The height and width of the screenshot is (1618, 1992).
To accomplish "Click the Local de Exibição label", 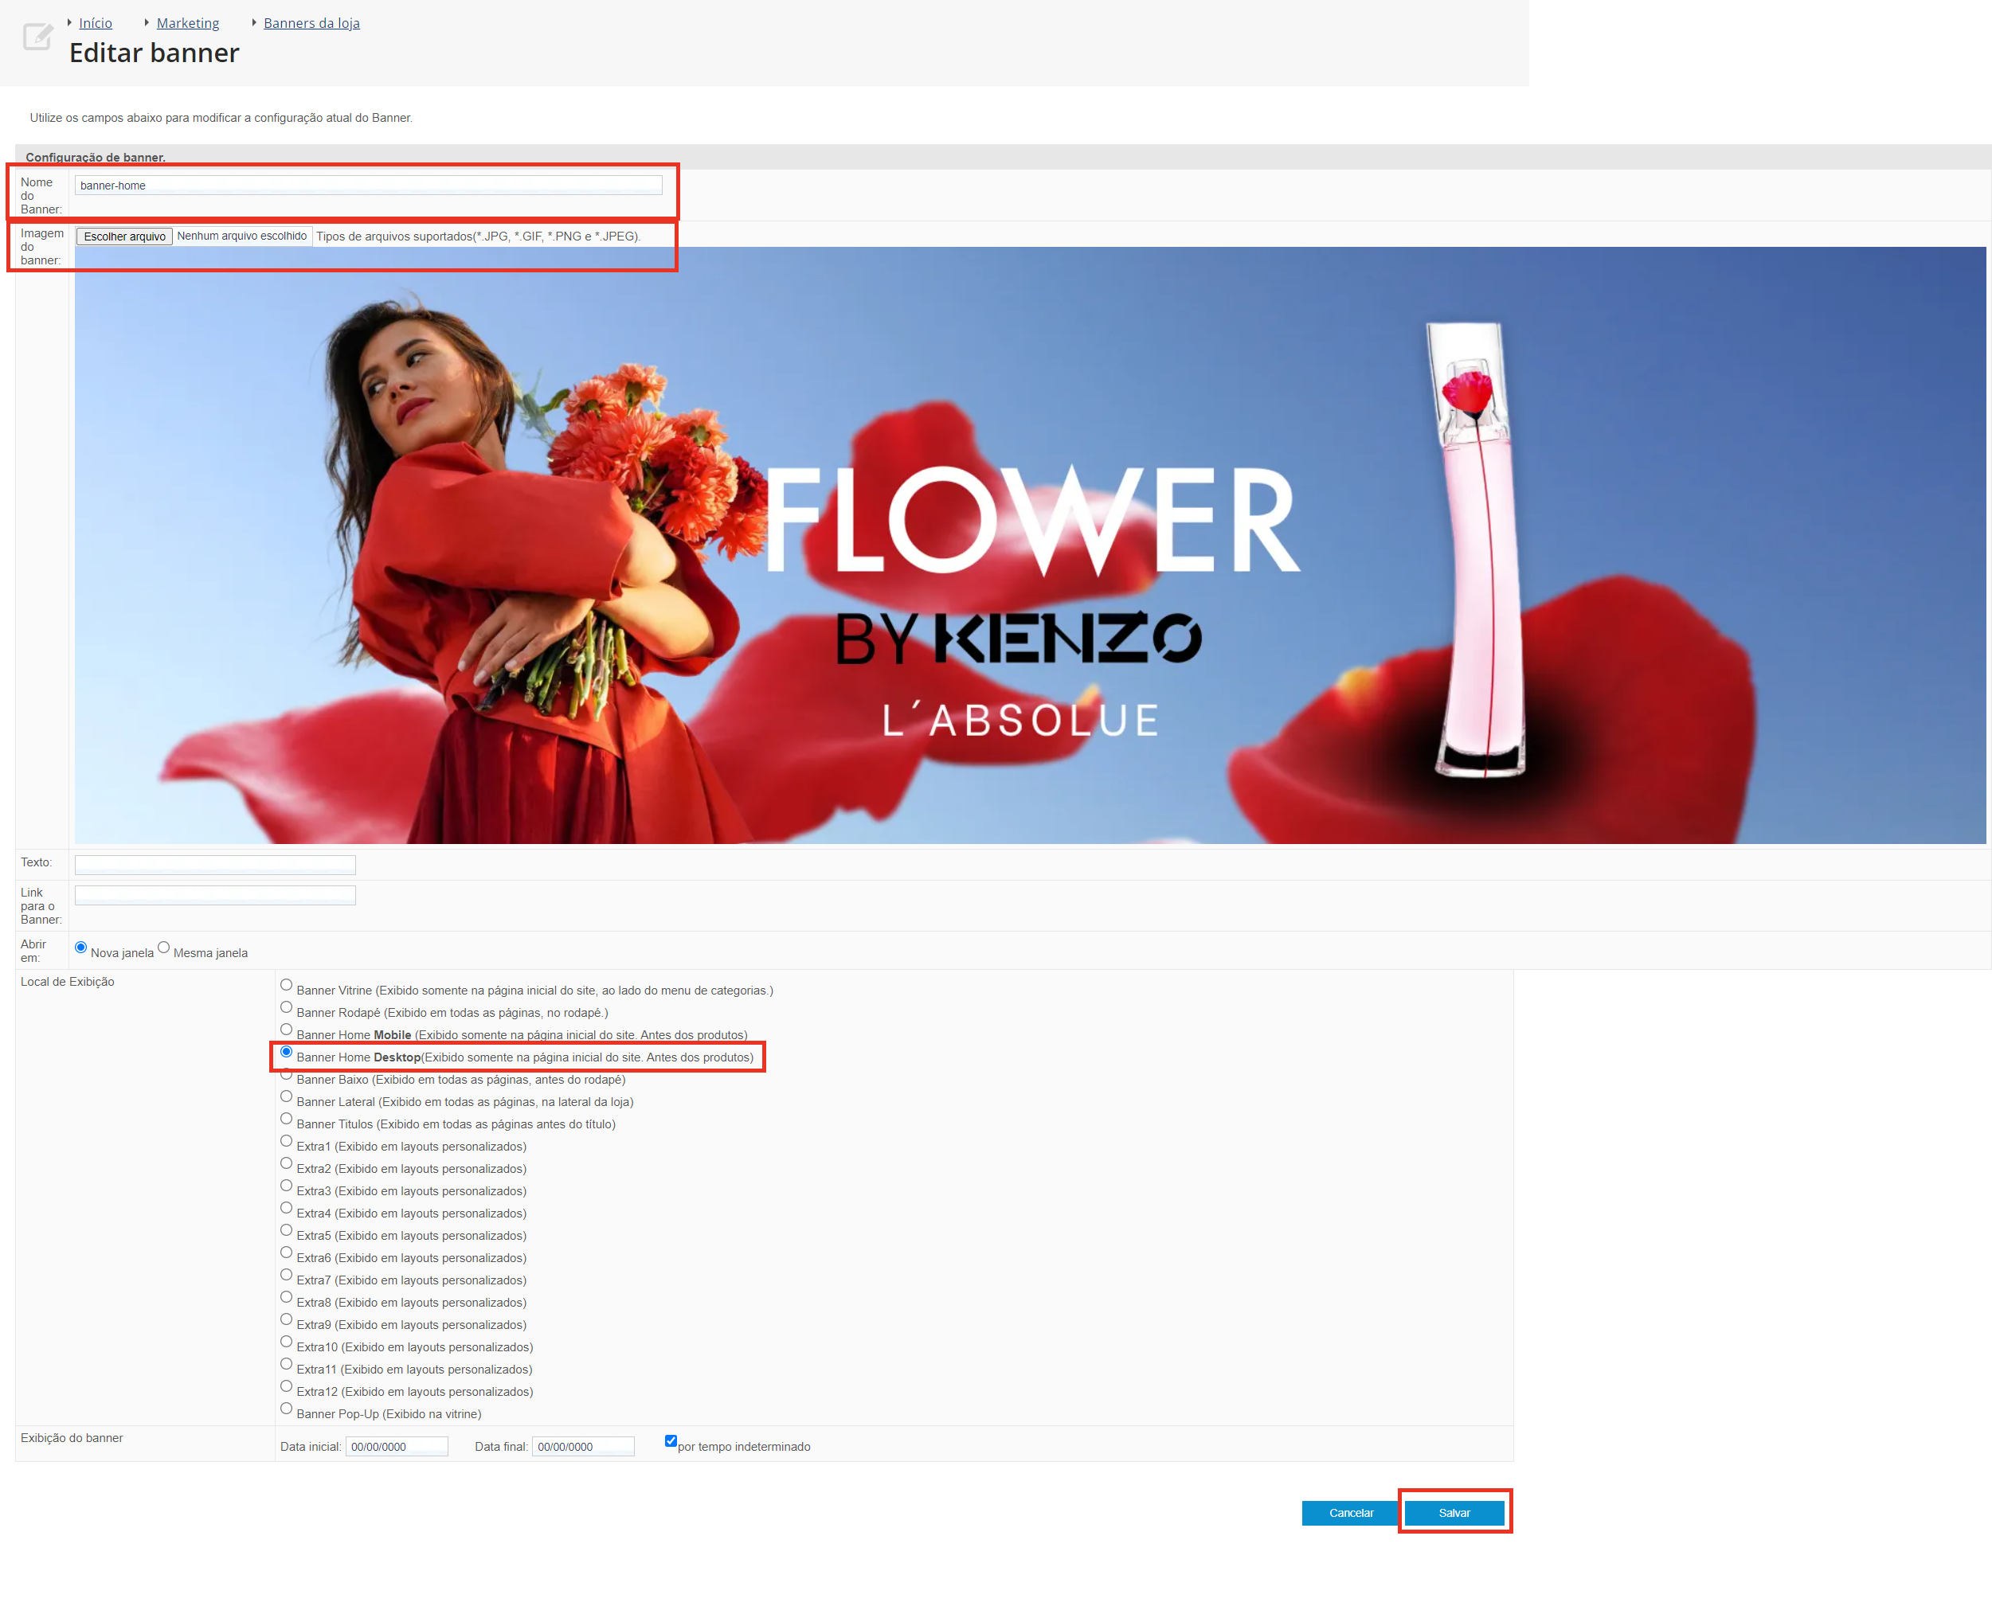I will [x=67, y=983].
